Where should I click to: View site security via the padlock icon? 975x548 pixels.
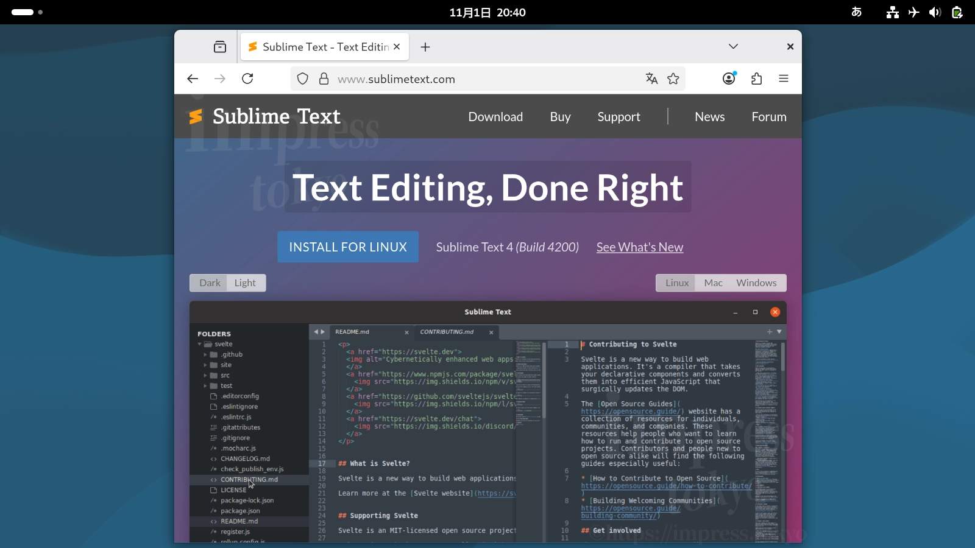(x=324, y=79)
